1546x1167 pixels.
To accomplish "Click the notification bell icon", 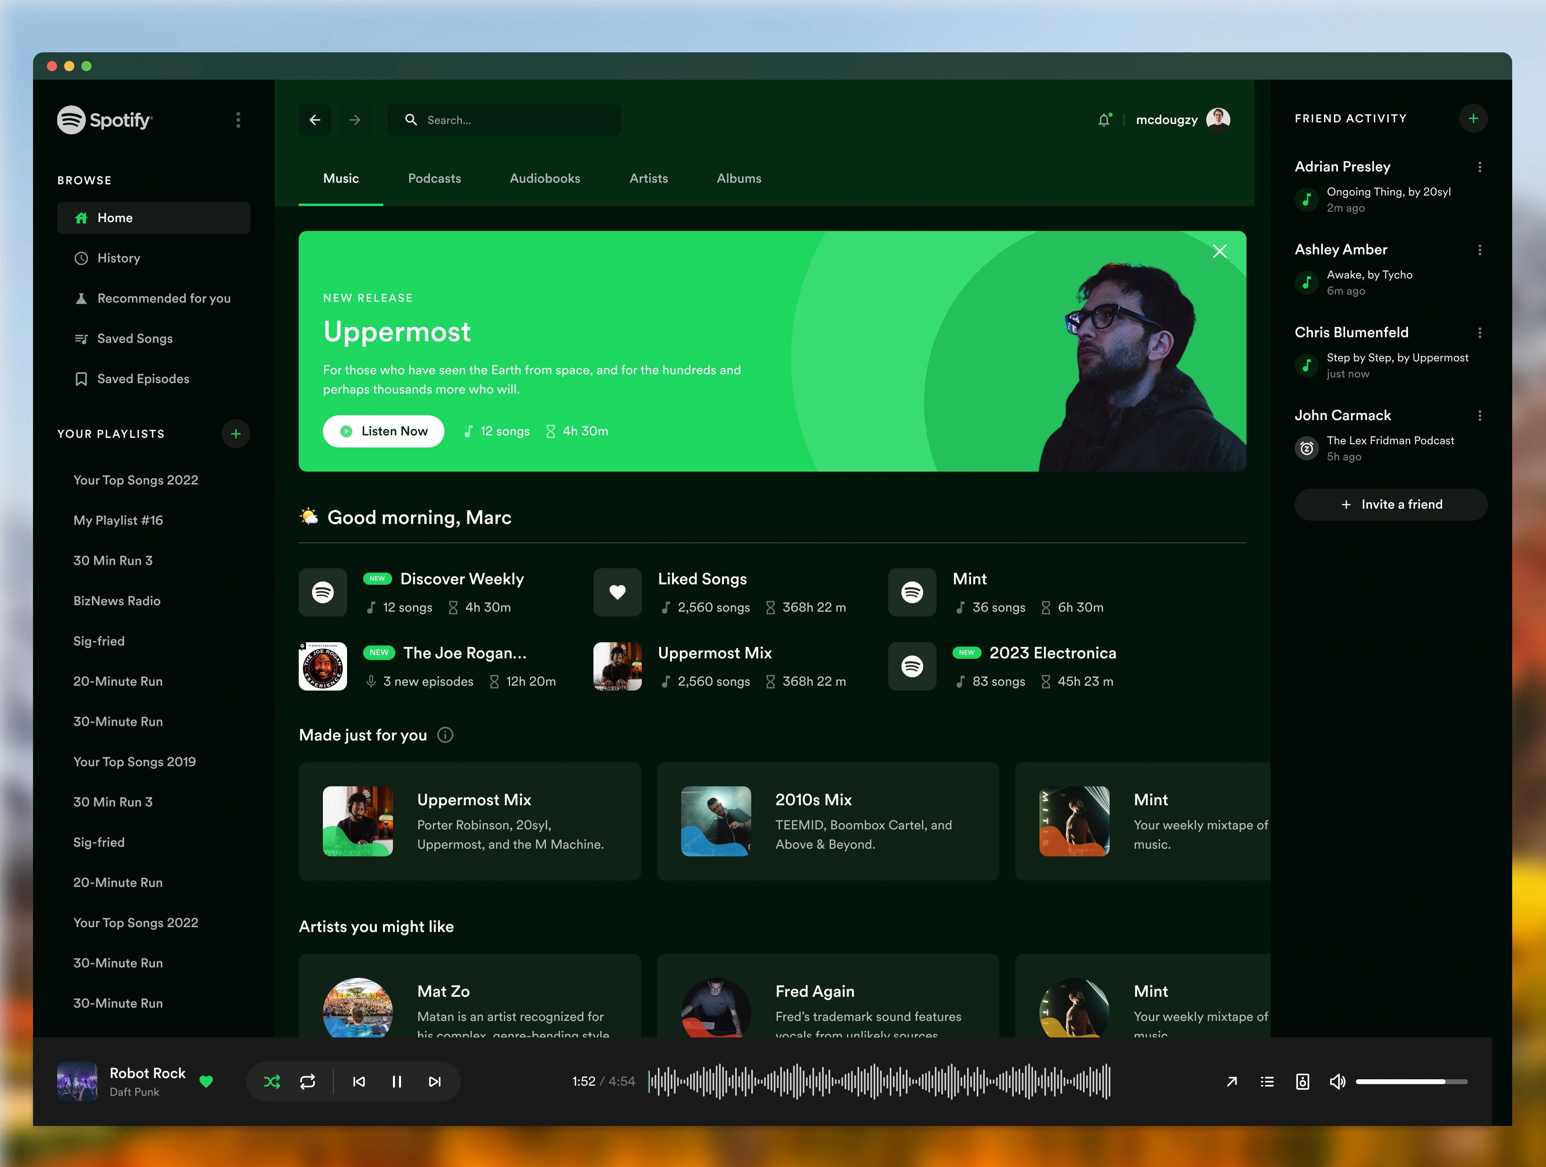I will point(1104,120).
